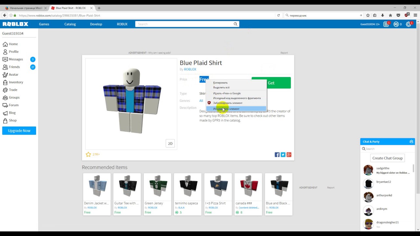Open Firefox downloads arrow icon
The width and height of the screenshot is (420, 236).
pos(383,15)
